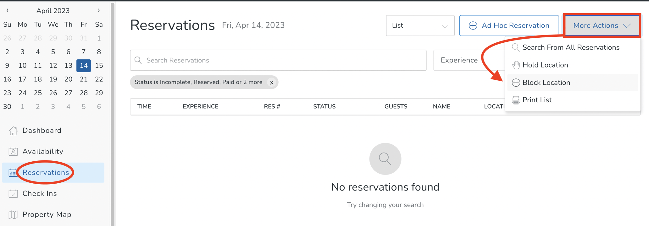Open the List view dropdown

pos(420,25)
